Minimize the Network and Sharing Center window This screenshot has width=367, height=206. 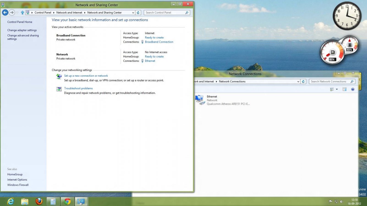(174, 4)
